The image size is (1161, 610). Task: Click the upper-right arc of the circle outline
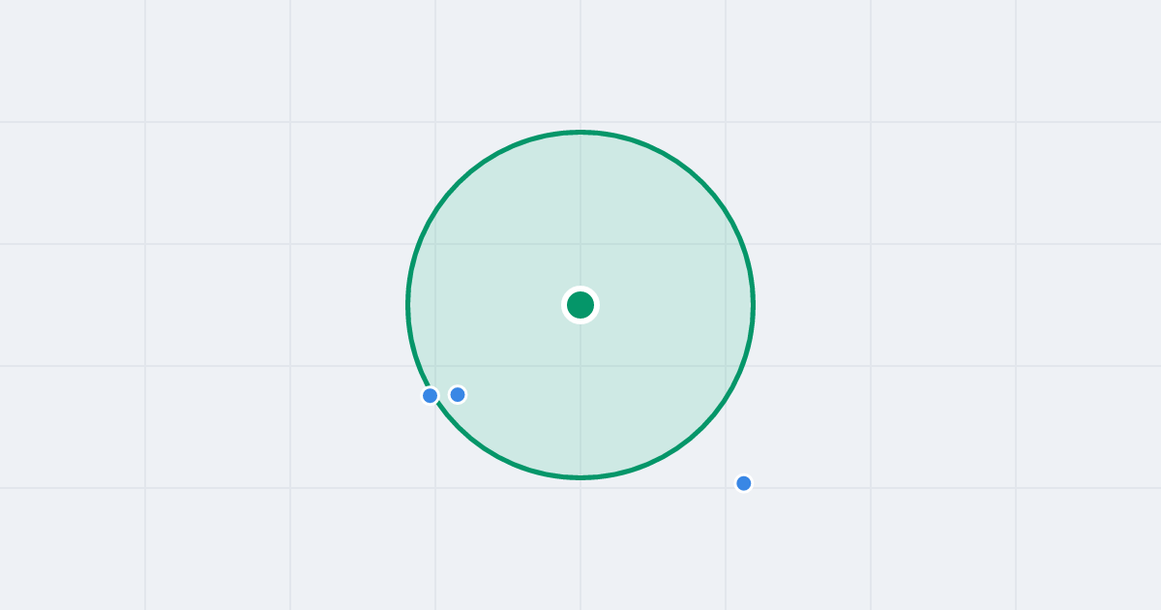[702, 183]
